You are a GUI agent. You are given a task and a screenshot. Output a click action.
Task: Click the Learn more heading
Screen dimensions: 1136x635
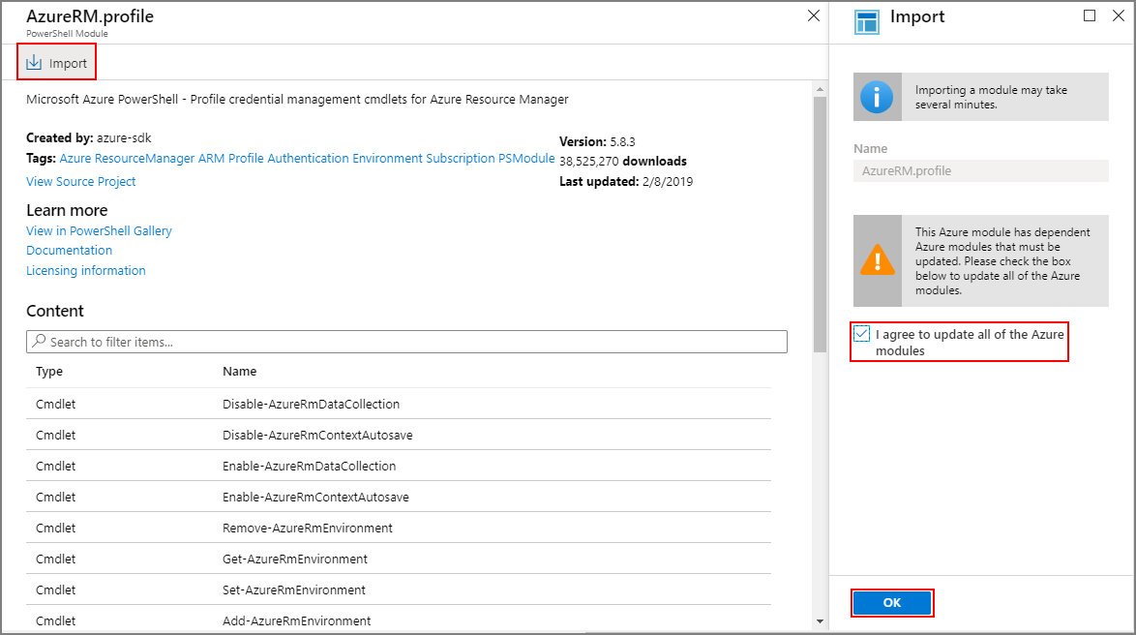point(67,210)
